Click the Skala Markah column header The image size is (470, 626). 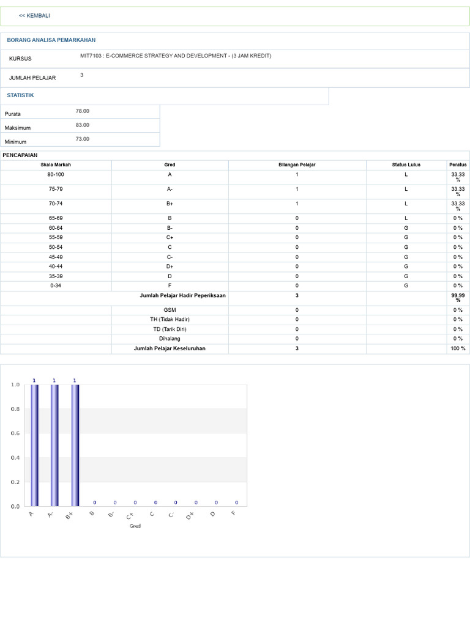coord(56,164)
